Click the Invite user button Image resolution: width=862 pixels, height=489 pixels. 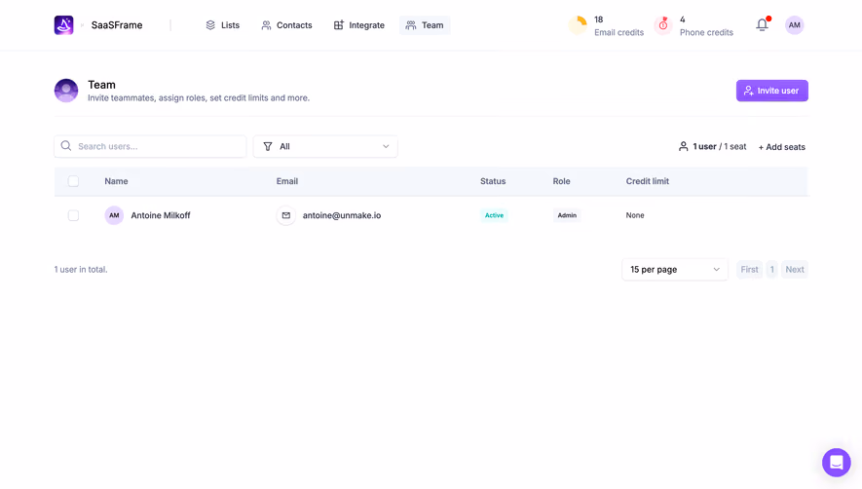click(771, 91)
